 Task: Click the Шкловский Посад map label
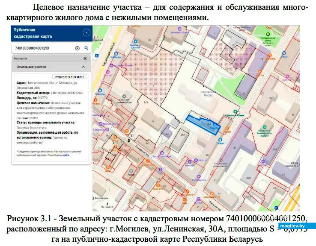[x=208, y=94]
